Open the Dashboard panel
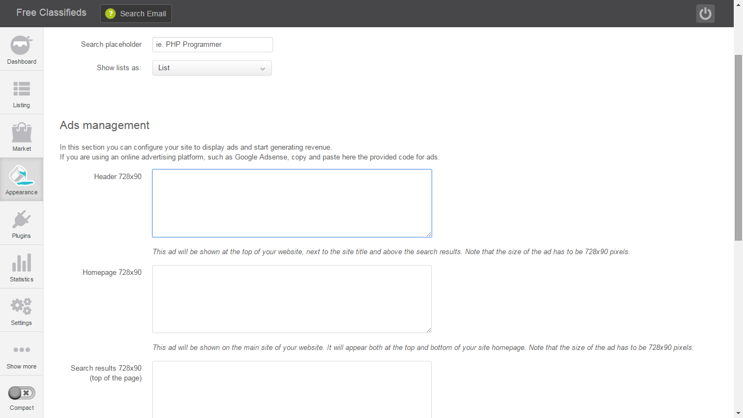Screen dimensions: 743x418 pyautogui.click(x=21, y=49)
